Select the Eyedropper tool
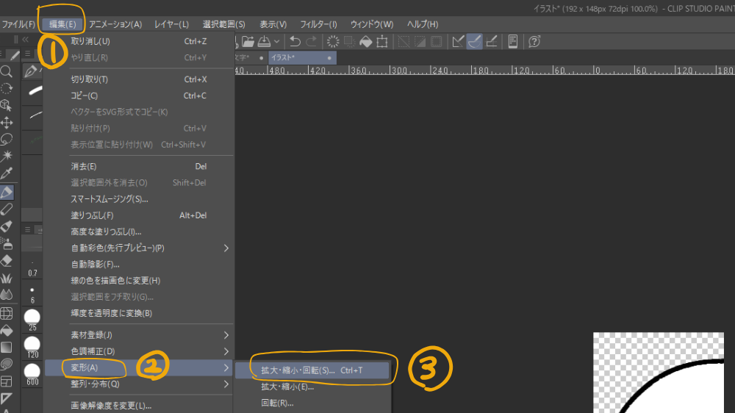 pyautogui.click(x=6, y=173)
